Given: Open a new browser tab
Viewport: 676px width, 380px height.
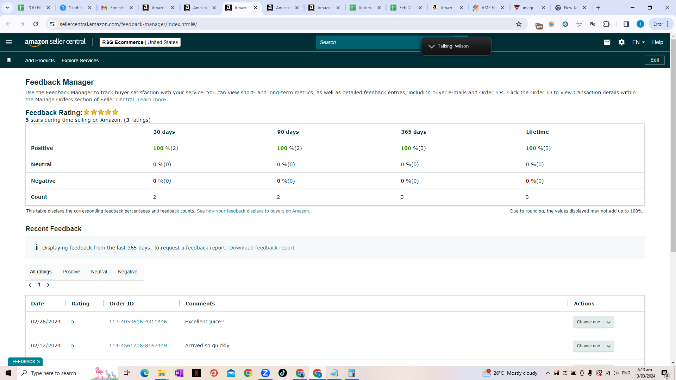Looking at the screenshot, I should [x=598, y=7].
